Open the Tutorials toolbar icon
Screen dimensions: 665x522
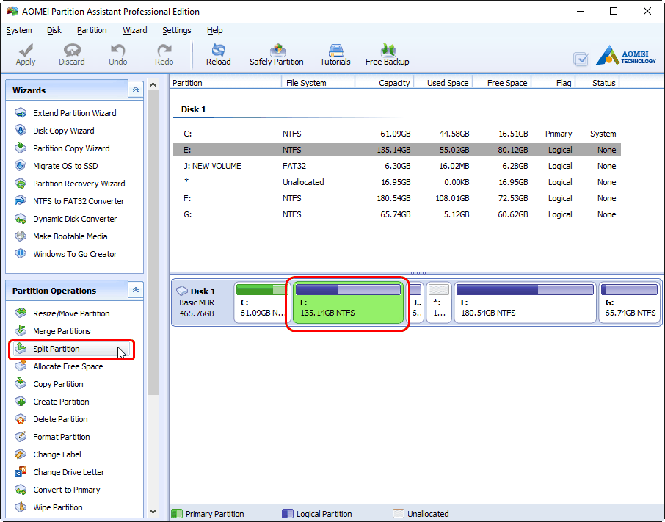335,50
